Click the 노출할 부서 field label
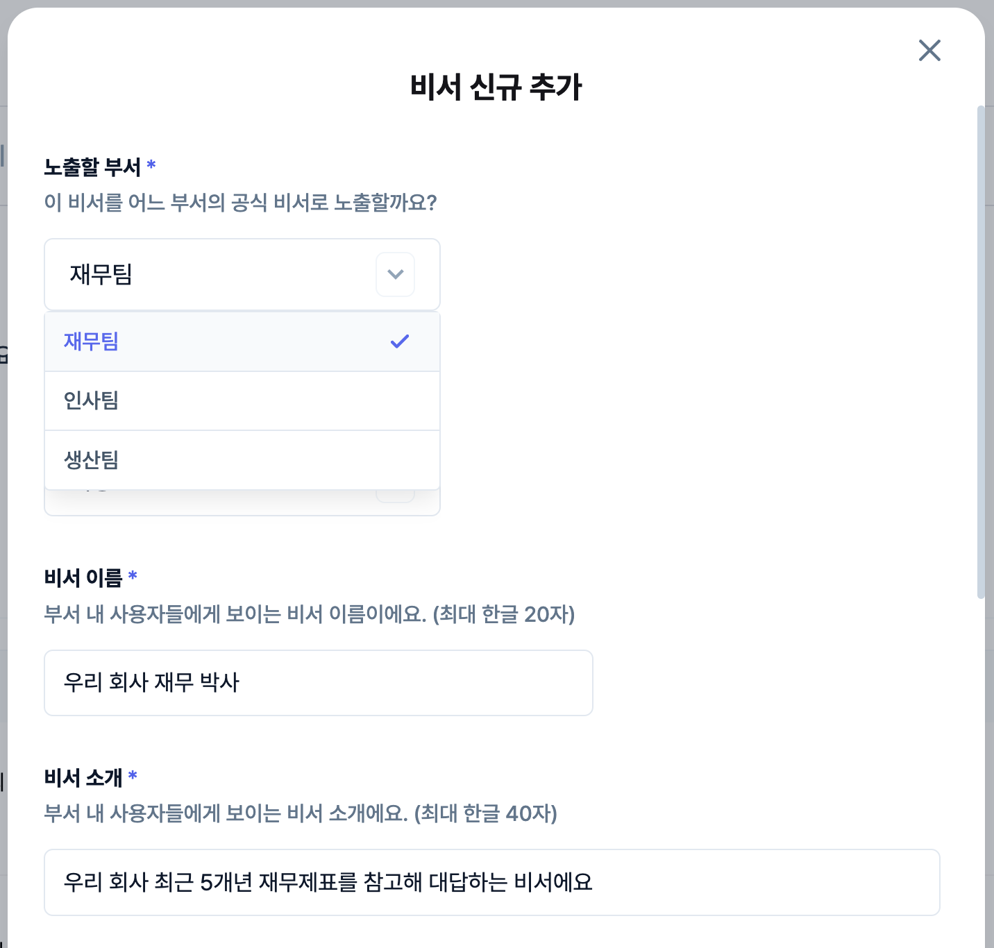Image resolution: width=994 pixels, height=948 pixels. (x=92, y=167)
